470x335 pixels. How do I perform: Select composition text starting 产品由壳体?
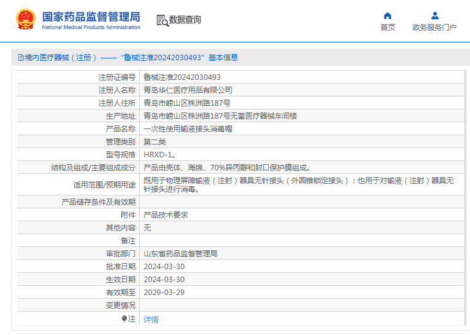pyautogui.click(x=227, y=167)
